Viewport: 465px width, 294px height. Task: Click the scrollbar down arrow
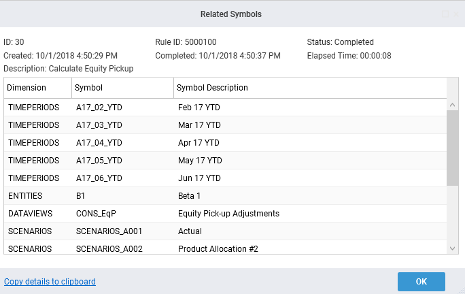tap(453, 248)
